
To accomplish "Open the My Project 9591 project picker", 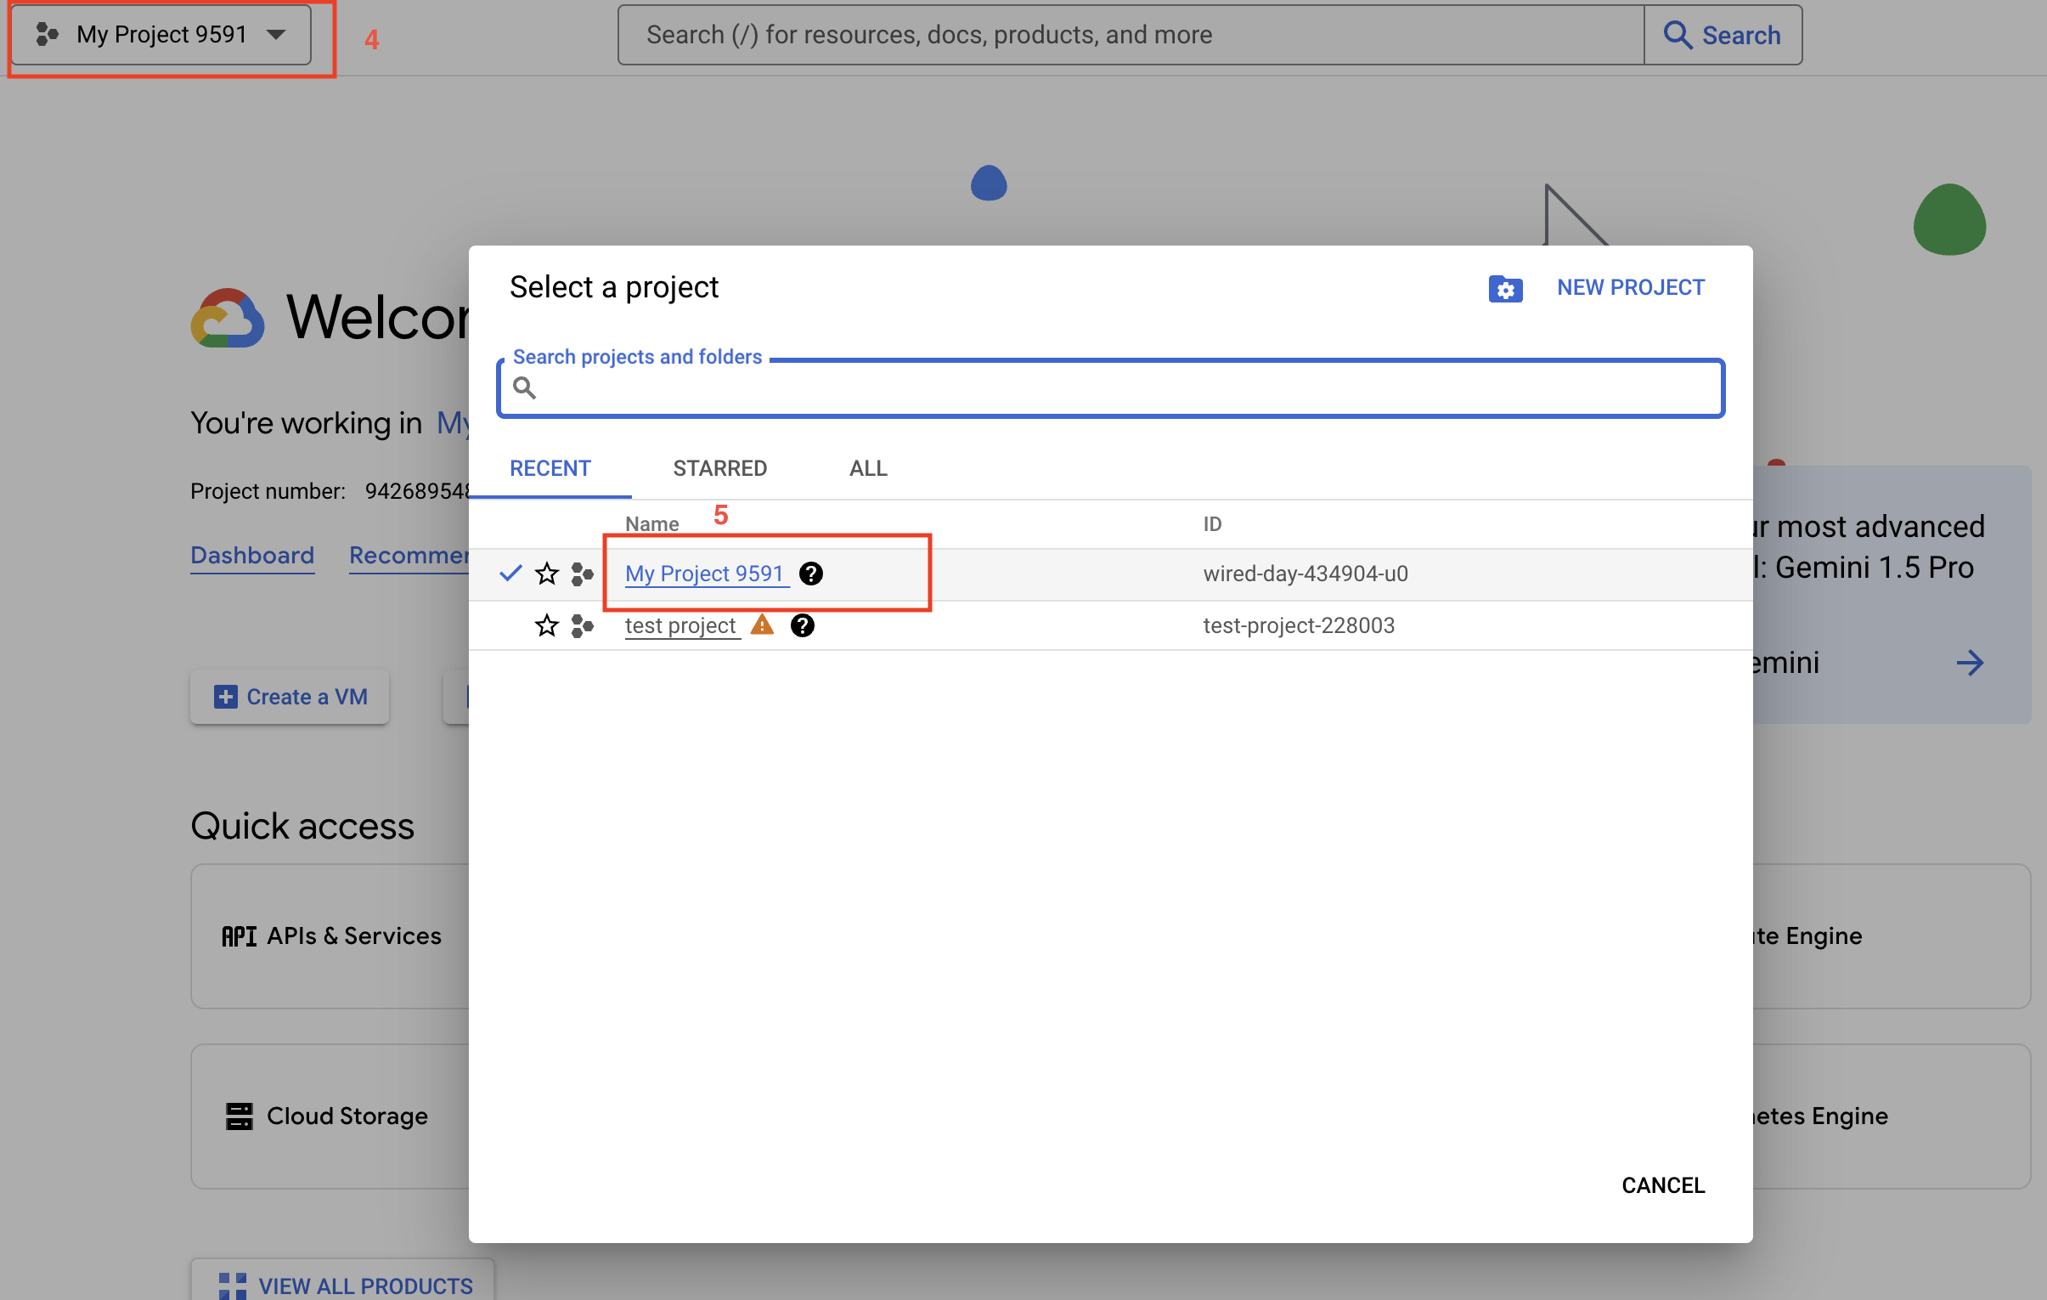I will tap(161, 34).
